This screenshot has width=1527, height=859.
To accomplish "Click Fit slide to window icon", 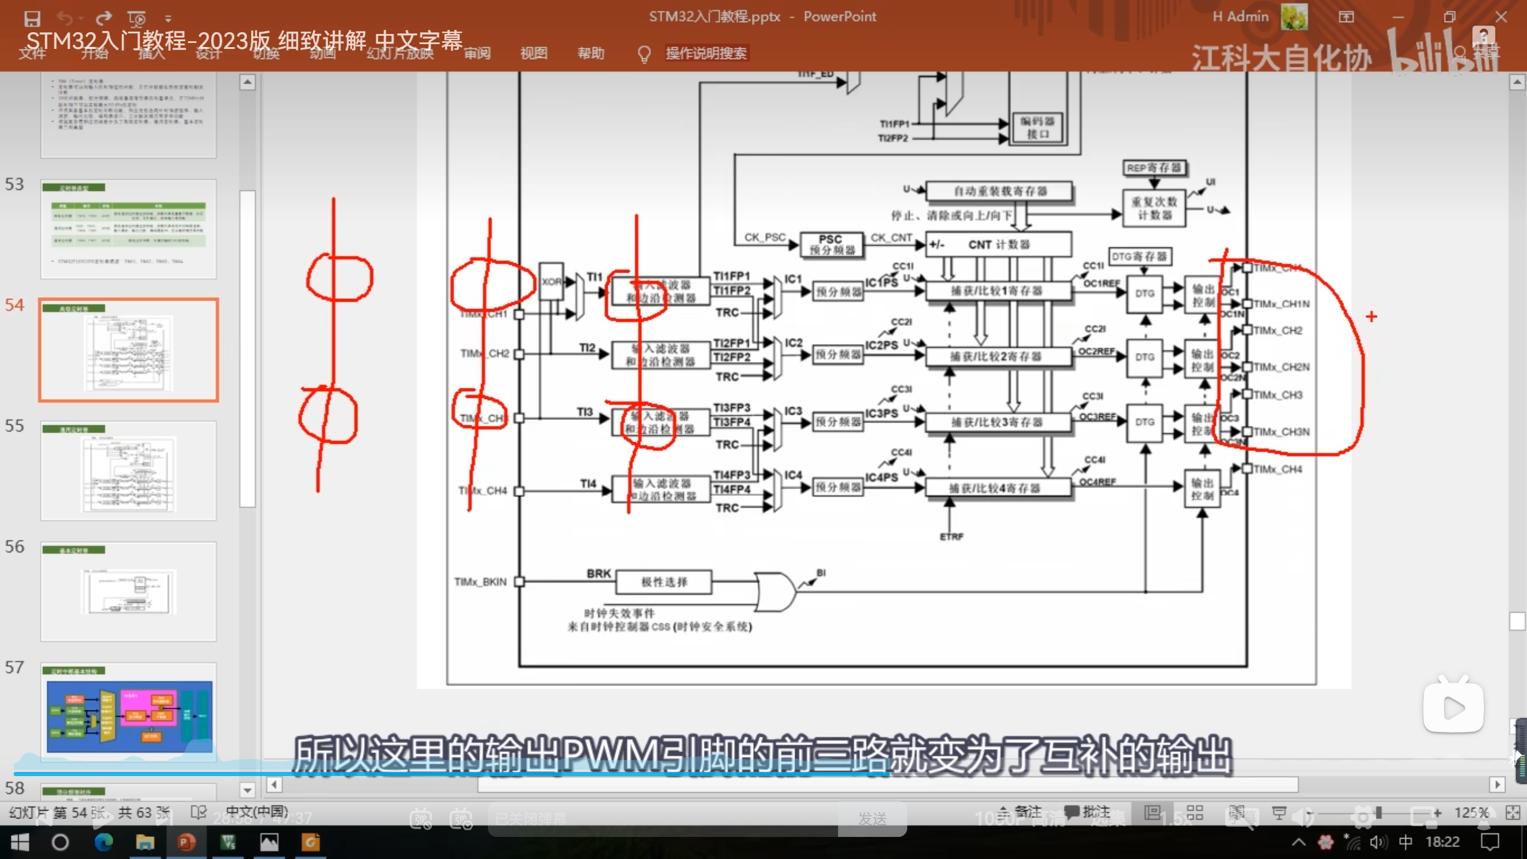I will click(1512, 812).
